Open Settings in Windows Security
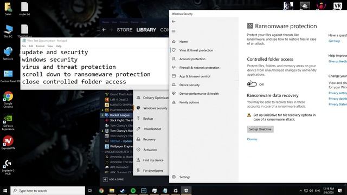Viewport: 347px width, 195px height. click(x=185, y=177)
